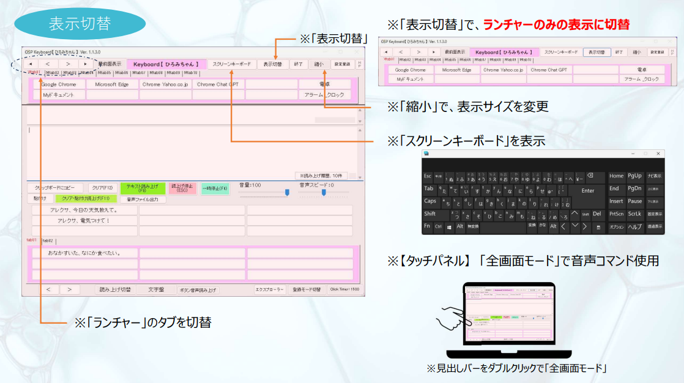
Task: Click 音声ファイル出力 button
Action: tap(143, 199)
